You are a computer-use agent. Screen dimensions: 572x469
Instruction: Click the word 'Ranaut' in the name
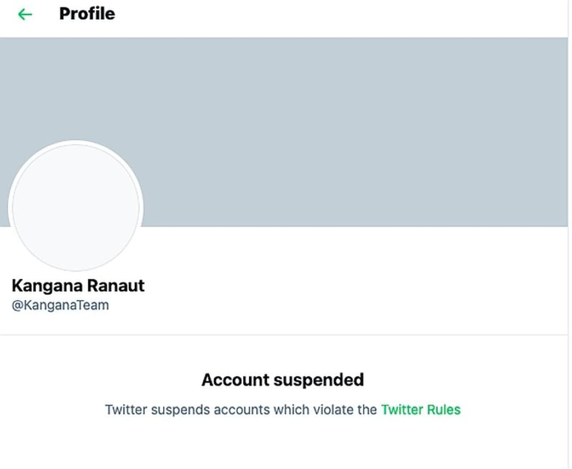(x=116, y=285)
